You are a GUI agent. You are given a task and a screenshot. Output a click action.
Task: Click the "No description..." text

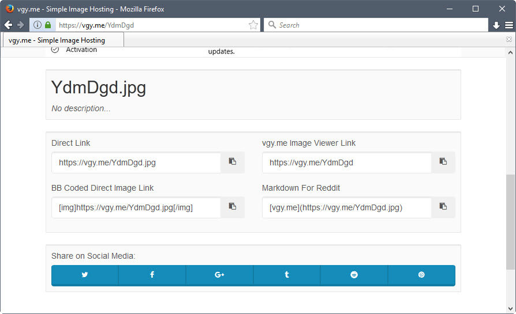(81, 108)
